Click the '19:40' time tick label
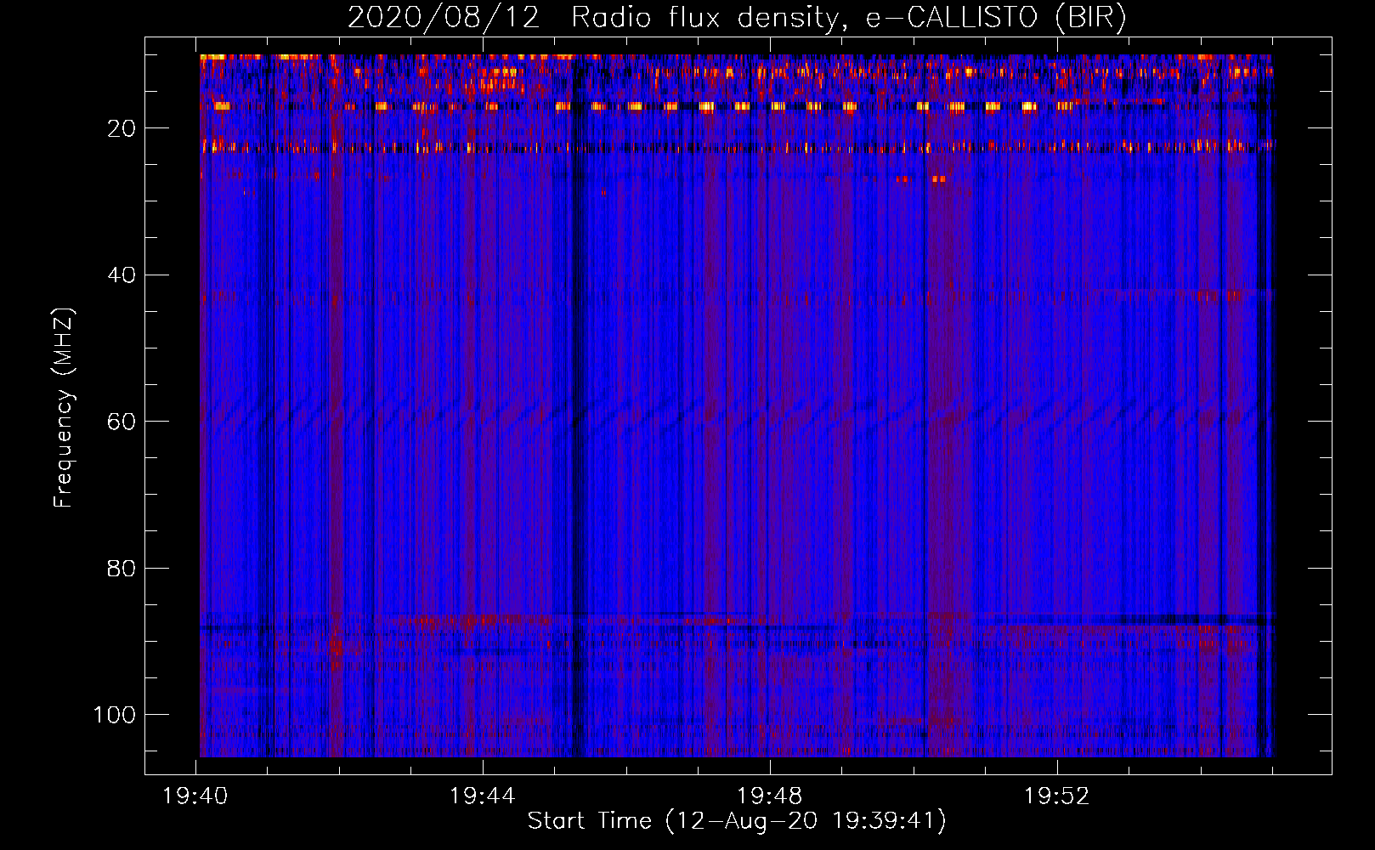1375x850 pixels. pyautogui.click(x=195, y=796)
